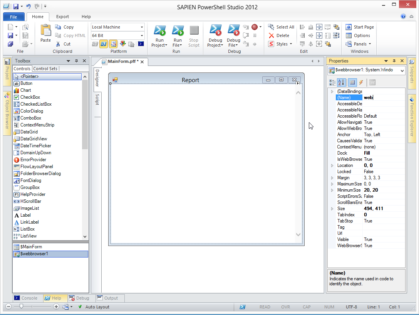419x315 pixels.
Task: Click the Select All button
Action: click(281, 27)
